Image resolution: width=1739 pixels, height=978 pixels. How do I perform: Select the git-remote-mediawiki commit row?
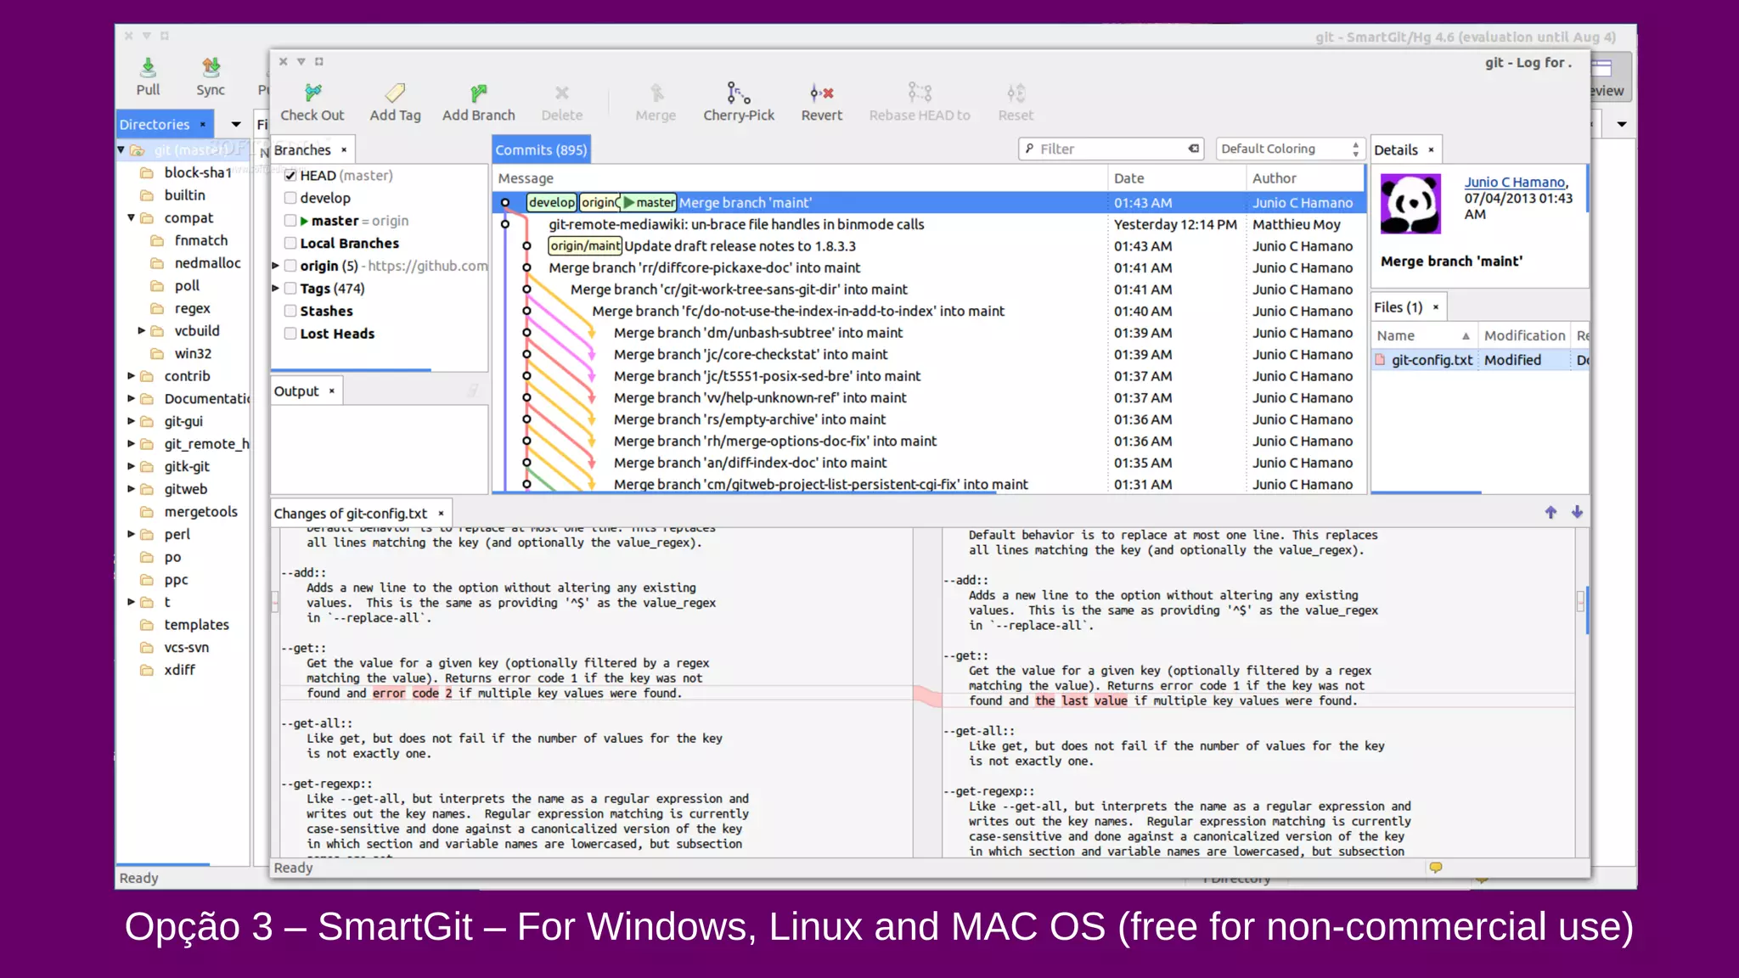coord(929,225)
